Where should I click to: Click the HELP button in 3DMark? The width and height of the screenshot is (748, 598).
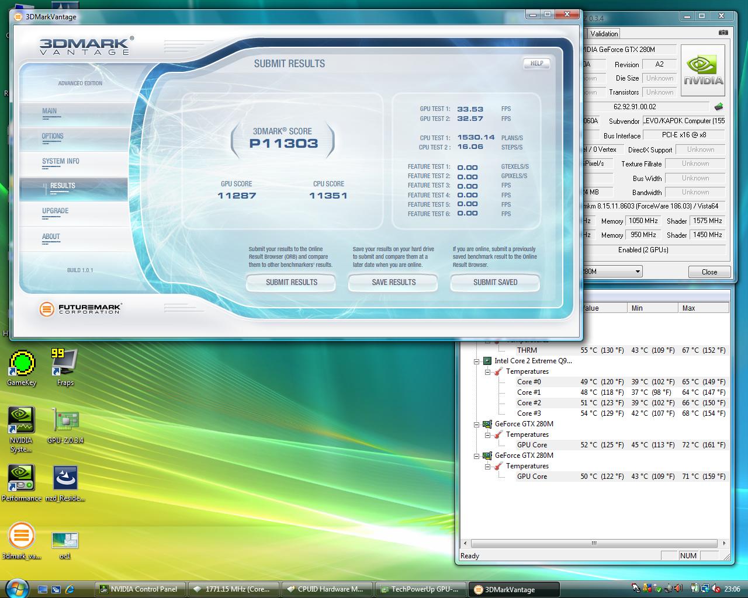tap(536, 63)
